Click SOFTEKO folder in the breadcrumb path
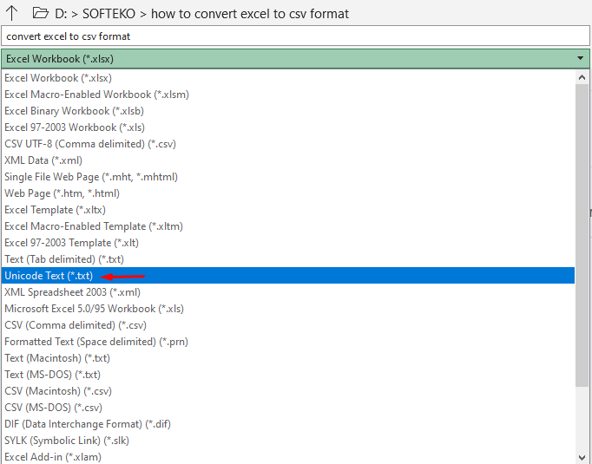 [115, 14]
